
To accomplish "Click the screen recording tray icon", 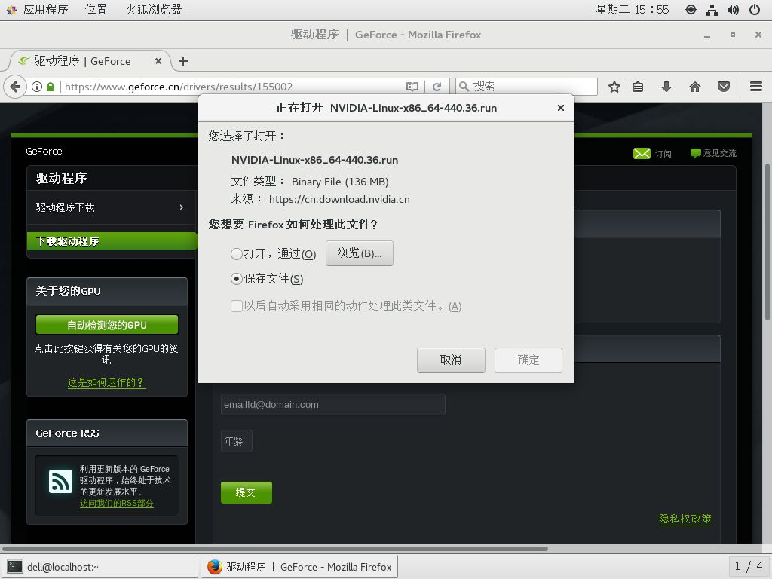I will [691, 10].
